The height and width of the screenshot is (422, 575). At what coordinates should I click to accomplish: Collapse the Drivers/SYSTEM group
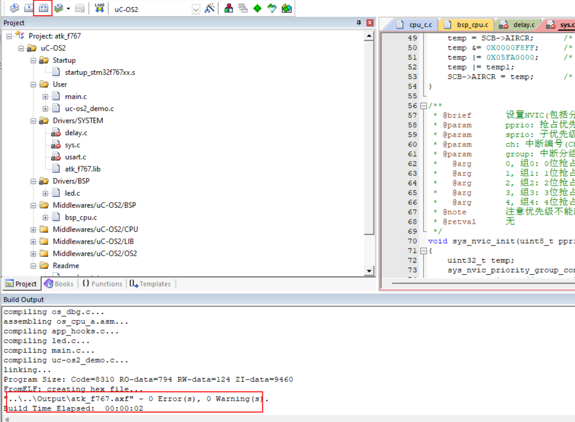click(x=33, y=121)
